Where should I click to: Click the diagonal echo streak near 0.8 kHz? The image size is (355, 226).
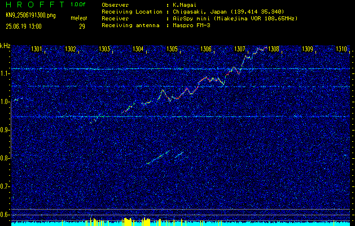click(x=158, y=157)
